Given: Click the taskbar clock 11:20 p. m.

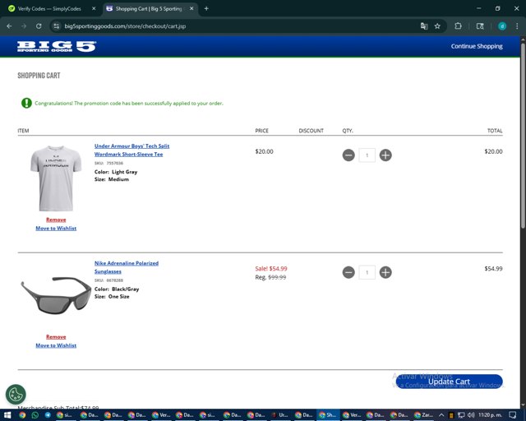Looking at the screenshot, I should click(490, 415).
